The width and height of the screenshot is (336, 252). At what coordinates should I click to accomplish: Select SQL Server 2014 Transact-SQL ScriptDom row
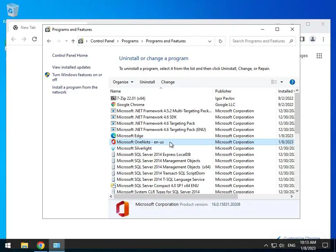(x=202, y=173)
